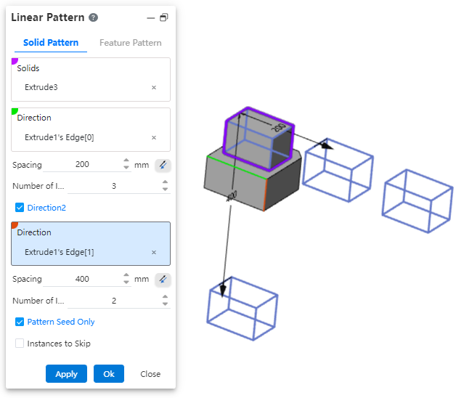Image resolution: width=472 pixels, height=398 pixels.
Task: Switch to the Feature Pattern tab
Action: [x=130, y=43]
